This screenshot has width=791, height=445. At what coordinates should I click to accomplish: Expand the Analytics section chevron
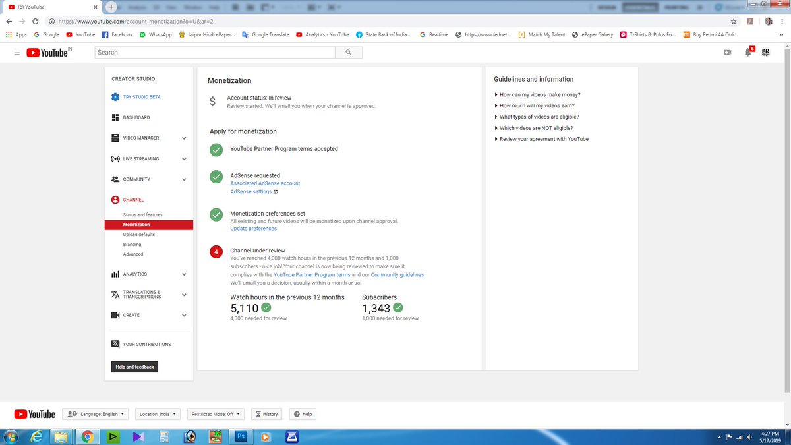[184, 274]
